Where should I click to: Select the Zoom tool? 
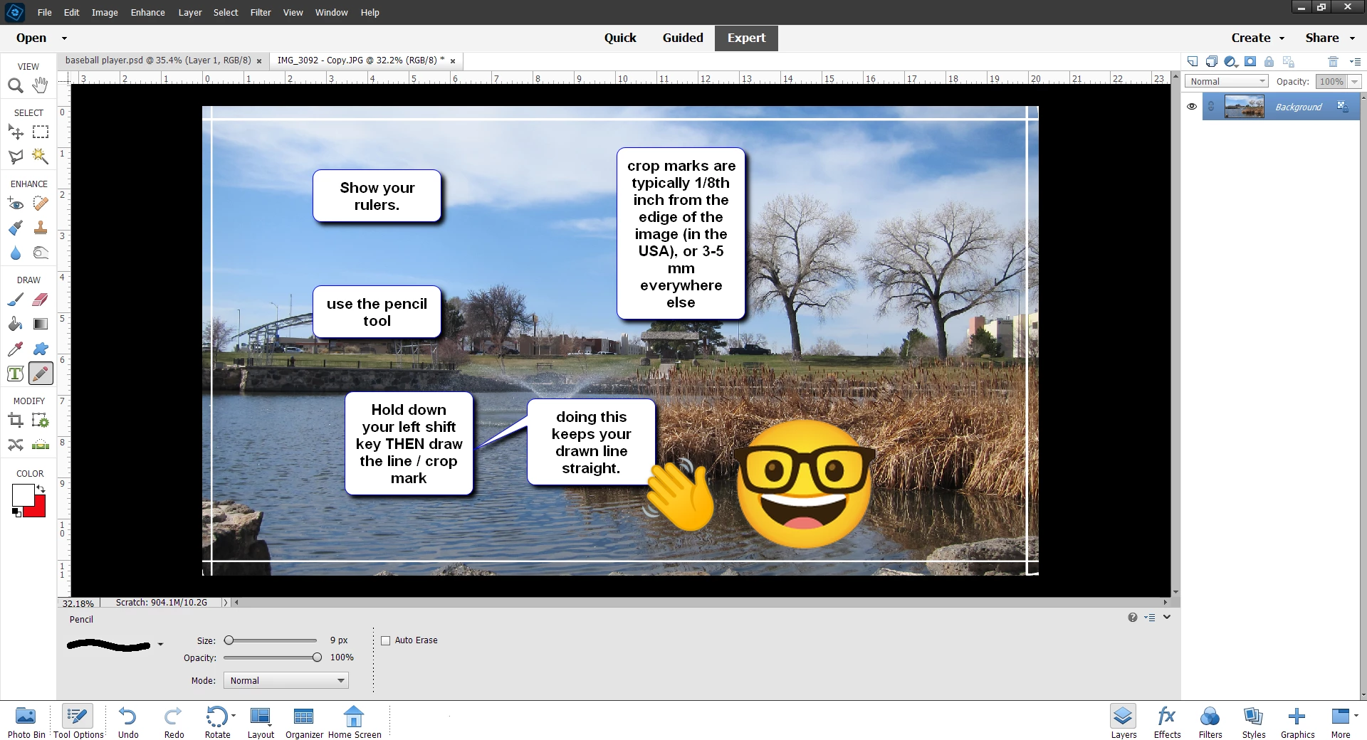[16, 86]
